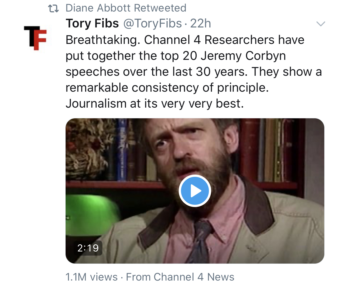341x291 pixels.
Task: Tap the line 'Journalism at its very very best.'
Action: tap(155, 104)
